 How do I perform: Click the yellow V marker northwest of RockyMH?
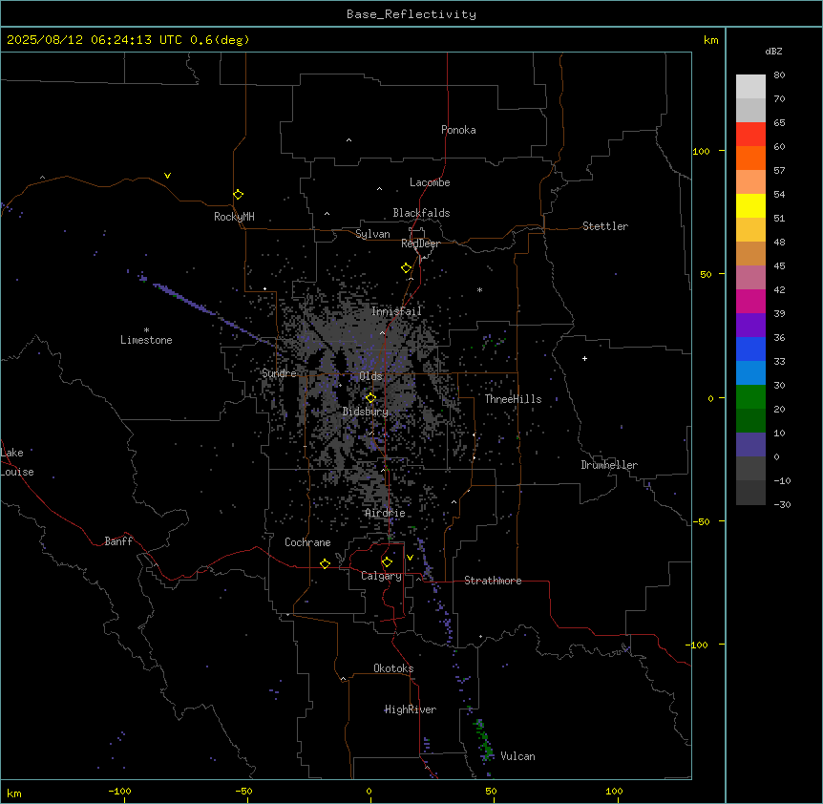point(167,176)
